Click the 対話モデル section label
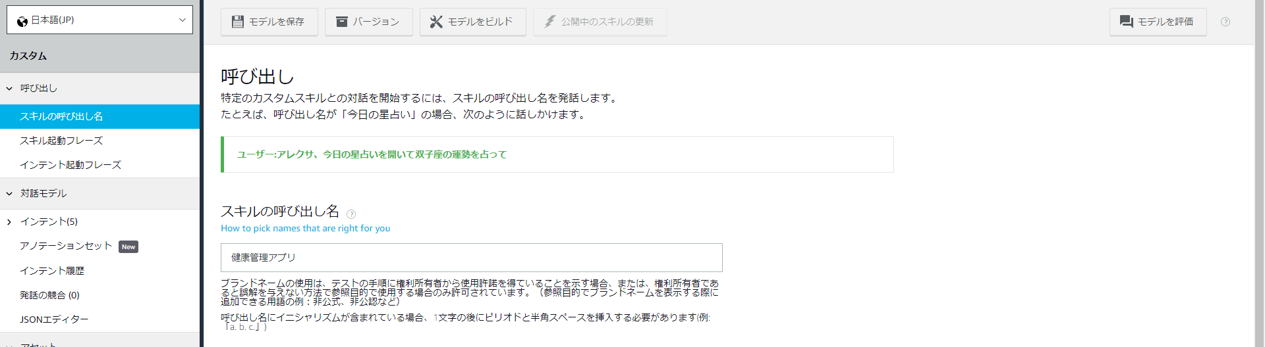This screenshot has width=1265, height=347. pyautogui.click(x=43, y=193)
